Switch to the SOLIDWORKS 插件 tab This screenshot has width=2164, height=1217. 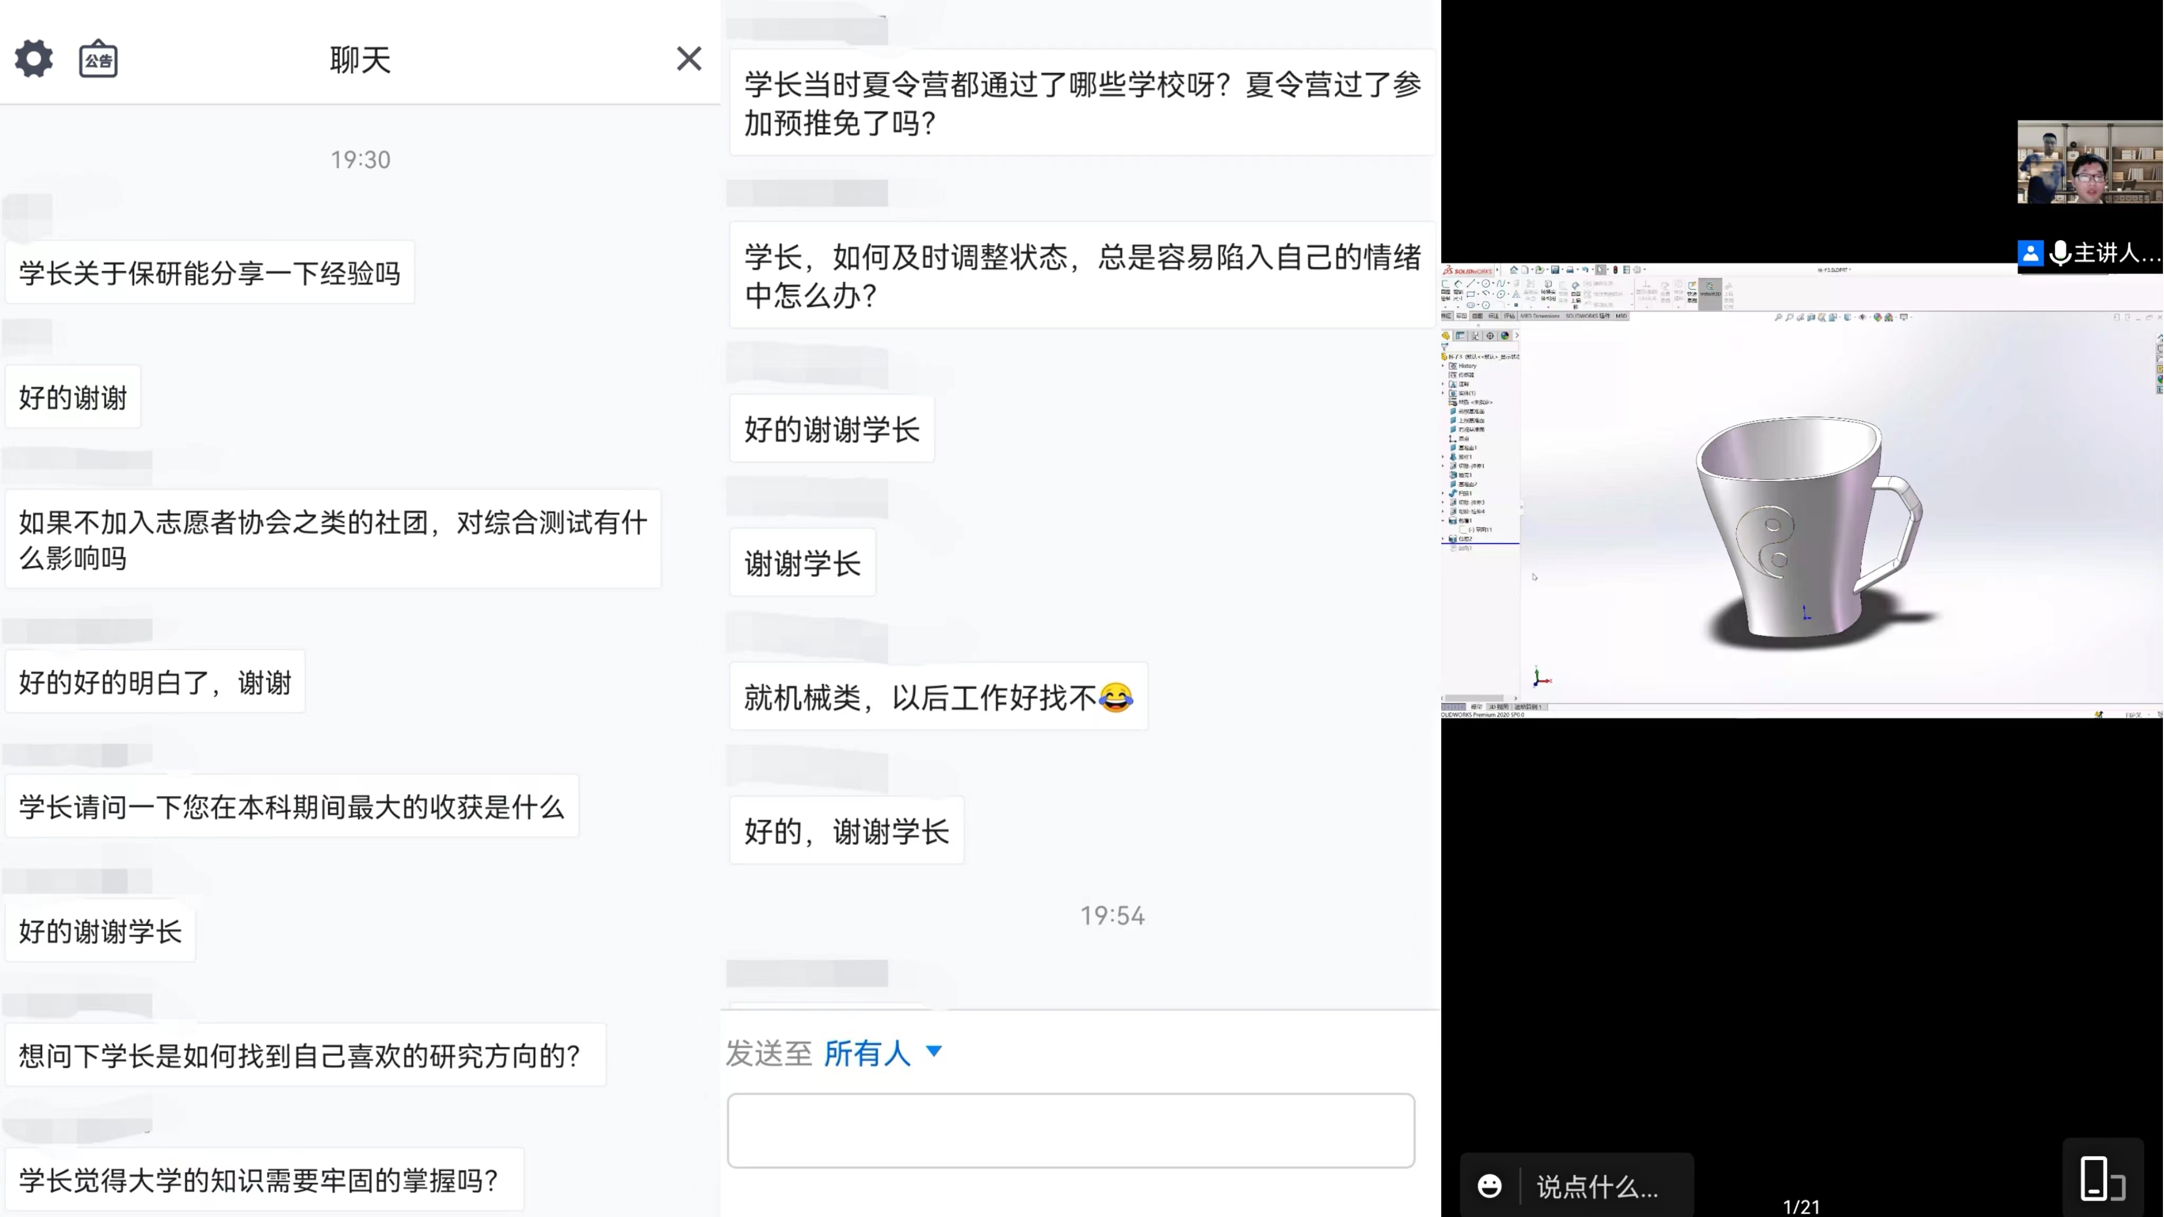(x=1588, y=316)
